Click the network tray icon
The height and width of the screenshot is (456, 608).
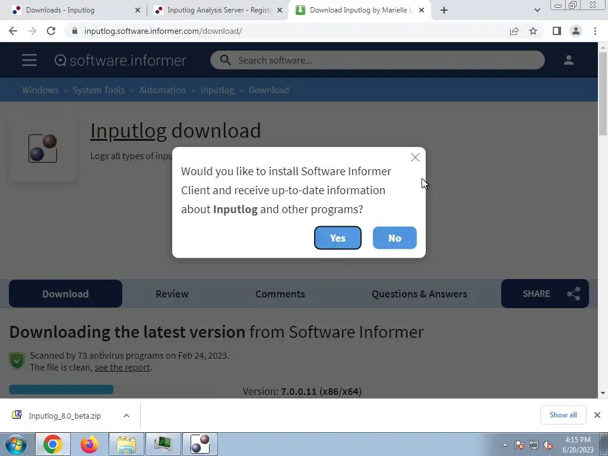click(534, 445)
